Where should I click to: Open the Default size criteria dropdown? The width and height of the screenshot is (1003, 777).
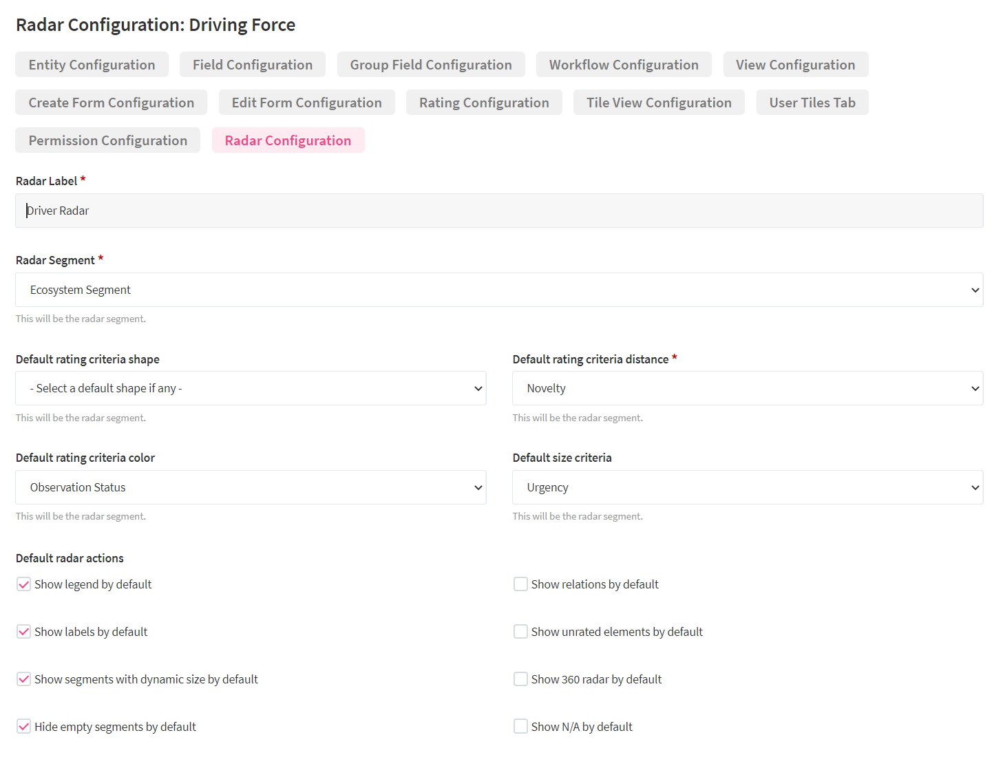click(747, 487)
